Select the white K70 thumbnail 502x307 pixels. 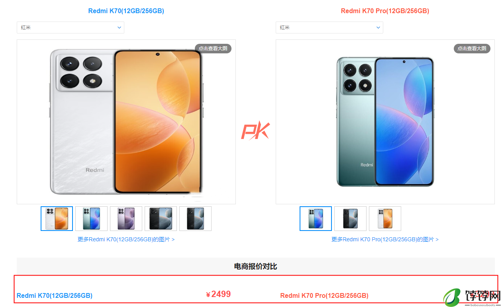coord(57,219)
